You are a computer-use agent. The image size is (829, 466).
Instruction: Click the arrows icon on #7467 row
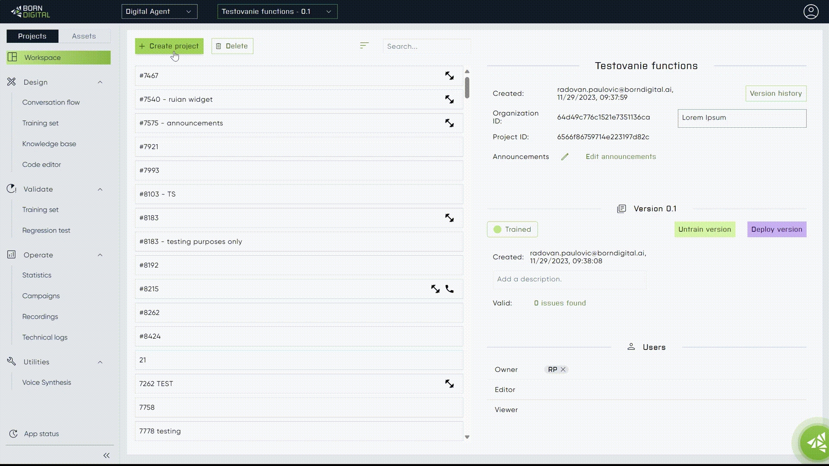(x=449, y=76)
